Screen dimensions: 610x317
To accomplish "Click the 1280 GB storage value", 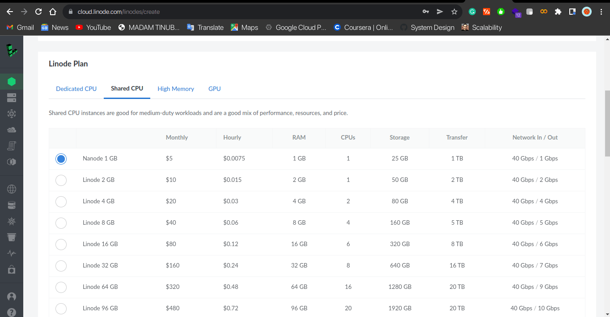I will tap(400, 287).
